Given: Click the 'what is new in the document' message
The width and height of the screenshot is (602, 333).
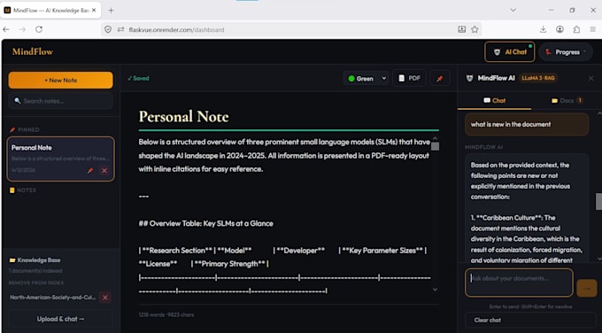Looking at the screenshot, I should pyautogui.click(x=527, y=124).
